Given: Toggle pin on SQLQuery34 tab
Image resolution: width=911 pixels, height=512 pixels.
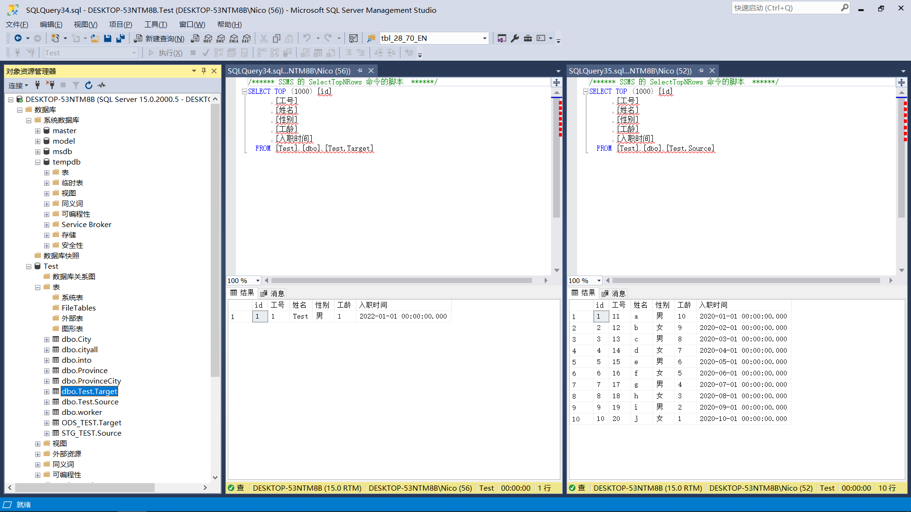Looking at the screenshot, I should [x=360, y=71].
